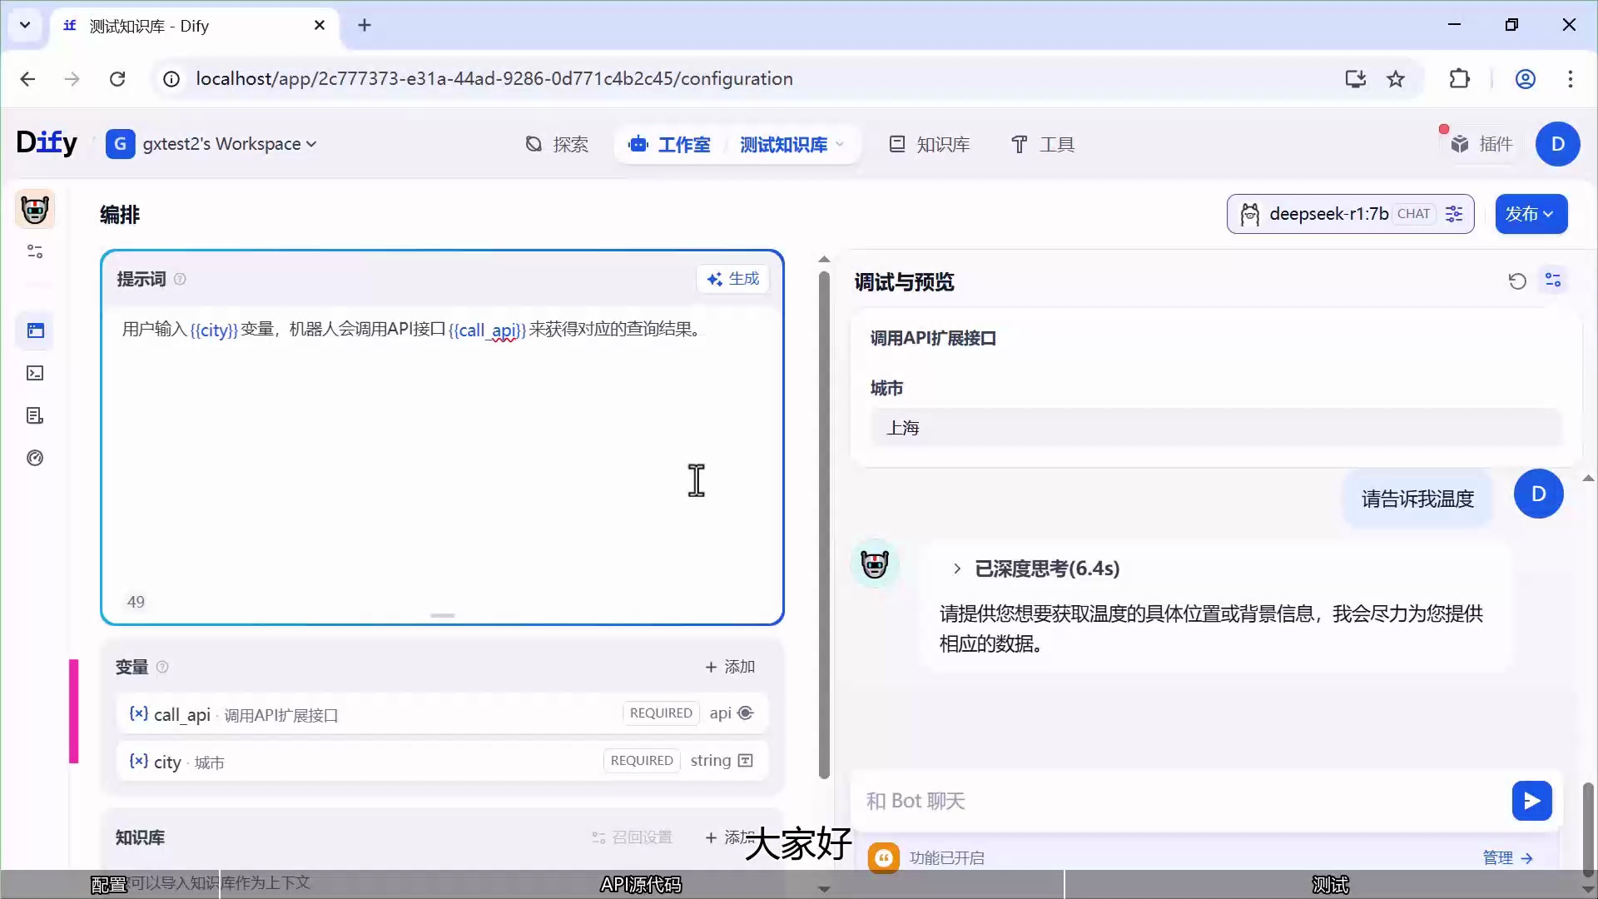Open the 工具 tools tab

point(1043,145)
